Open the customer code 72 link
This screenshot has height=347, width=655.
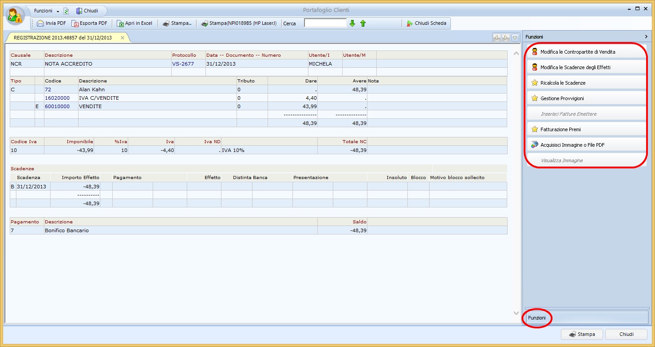[x=48, y=90]
